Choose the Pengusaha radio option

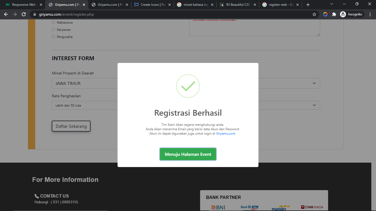pyautogui.click(x=53, y=37)
